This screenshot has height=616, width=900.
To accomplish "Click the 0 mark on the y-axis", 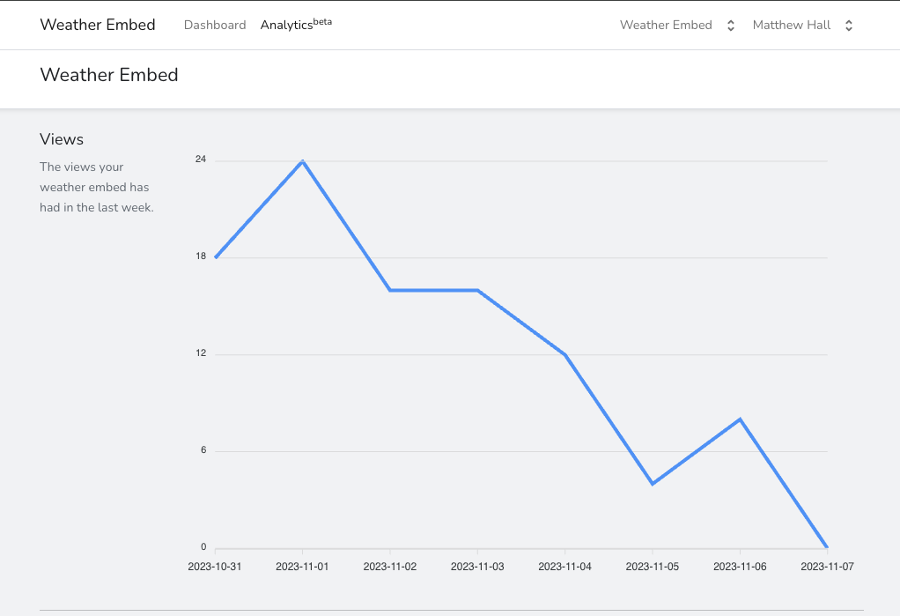I will coord(205,546).
